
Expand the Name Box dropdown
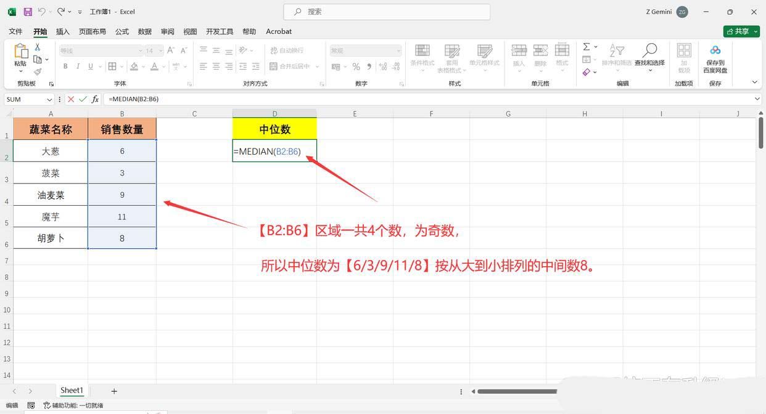tap(49, 99)
